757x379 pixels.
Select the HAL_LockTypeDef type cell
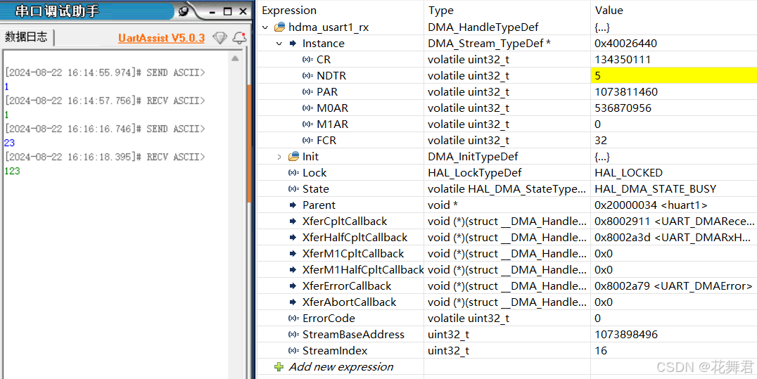[475, 173]
